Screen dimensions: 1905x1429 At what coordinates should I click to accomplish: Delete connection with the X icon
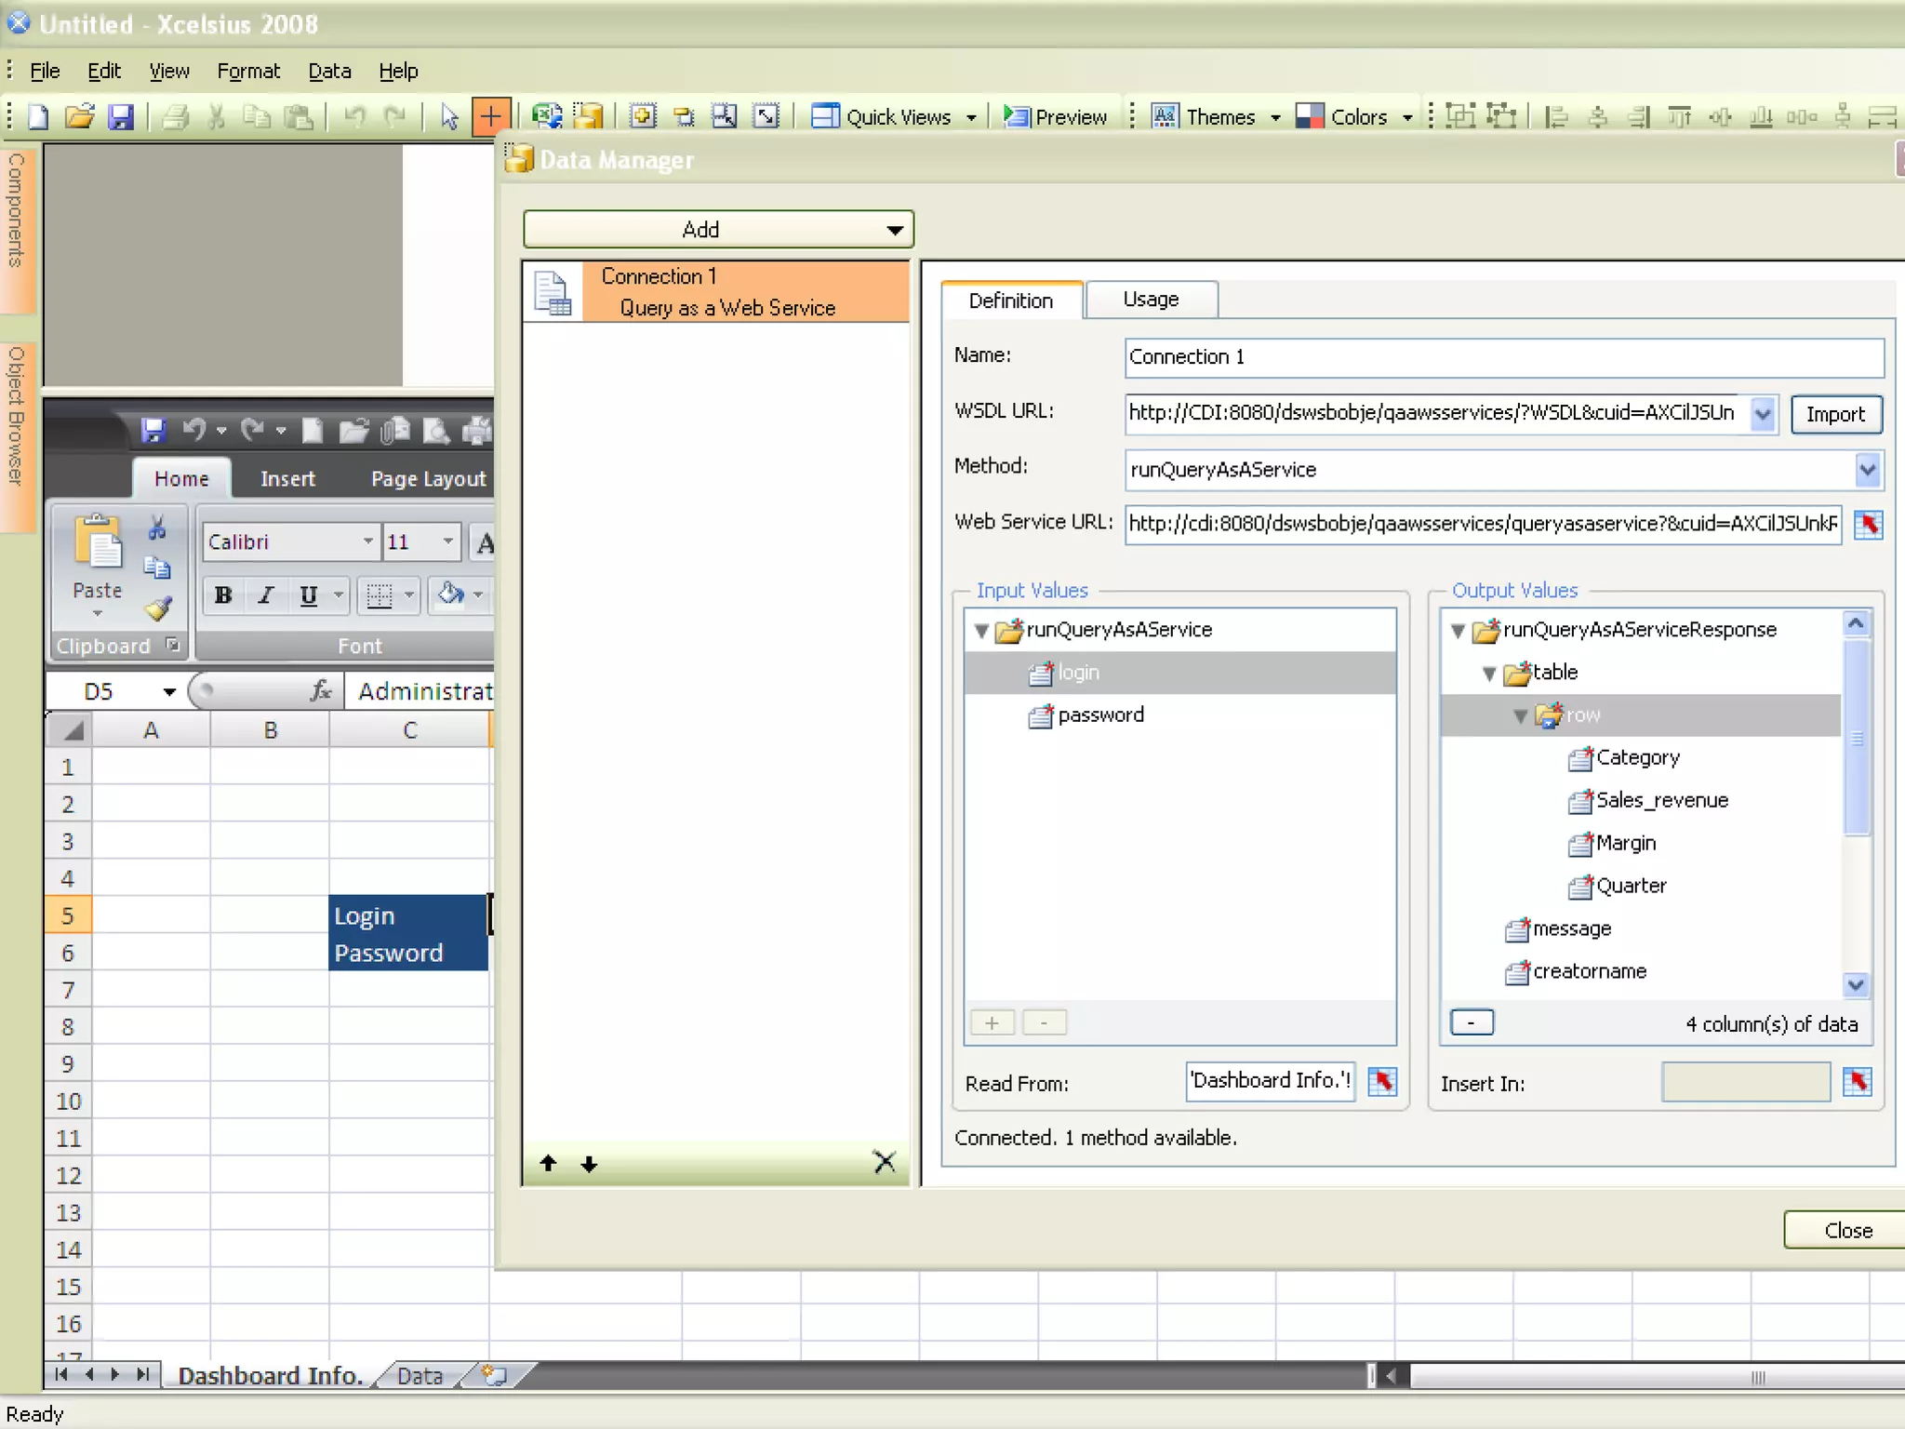tap(885, 1161)
